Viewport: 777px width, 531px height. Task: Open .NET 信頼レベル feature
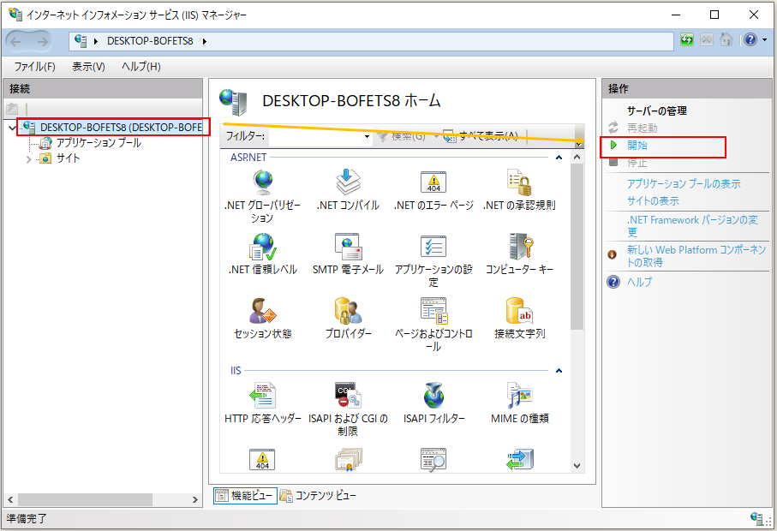click(262, 254)
